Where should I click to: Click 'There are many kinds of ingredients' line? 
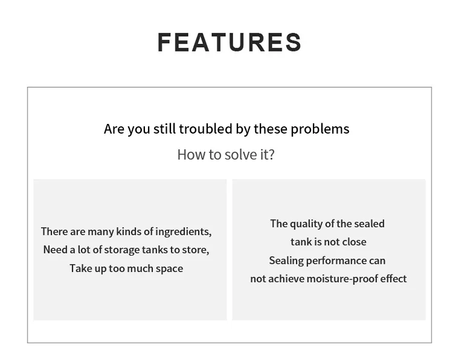coord(126,232)
